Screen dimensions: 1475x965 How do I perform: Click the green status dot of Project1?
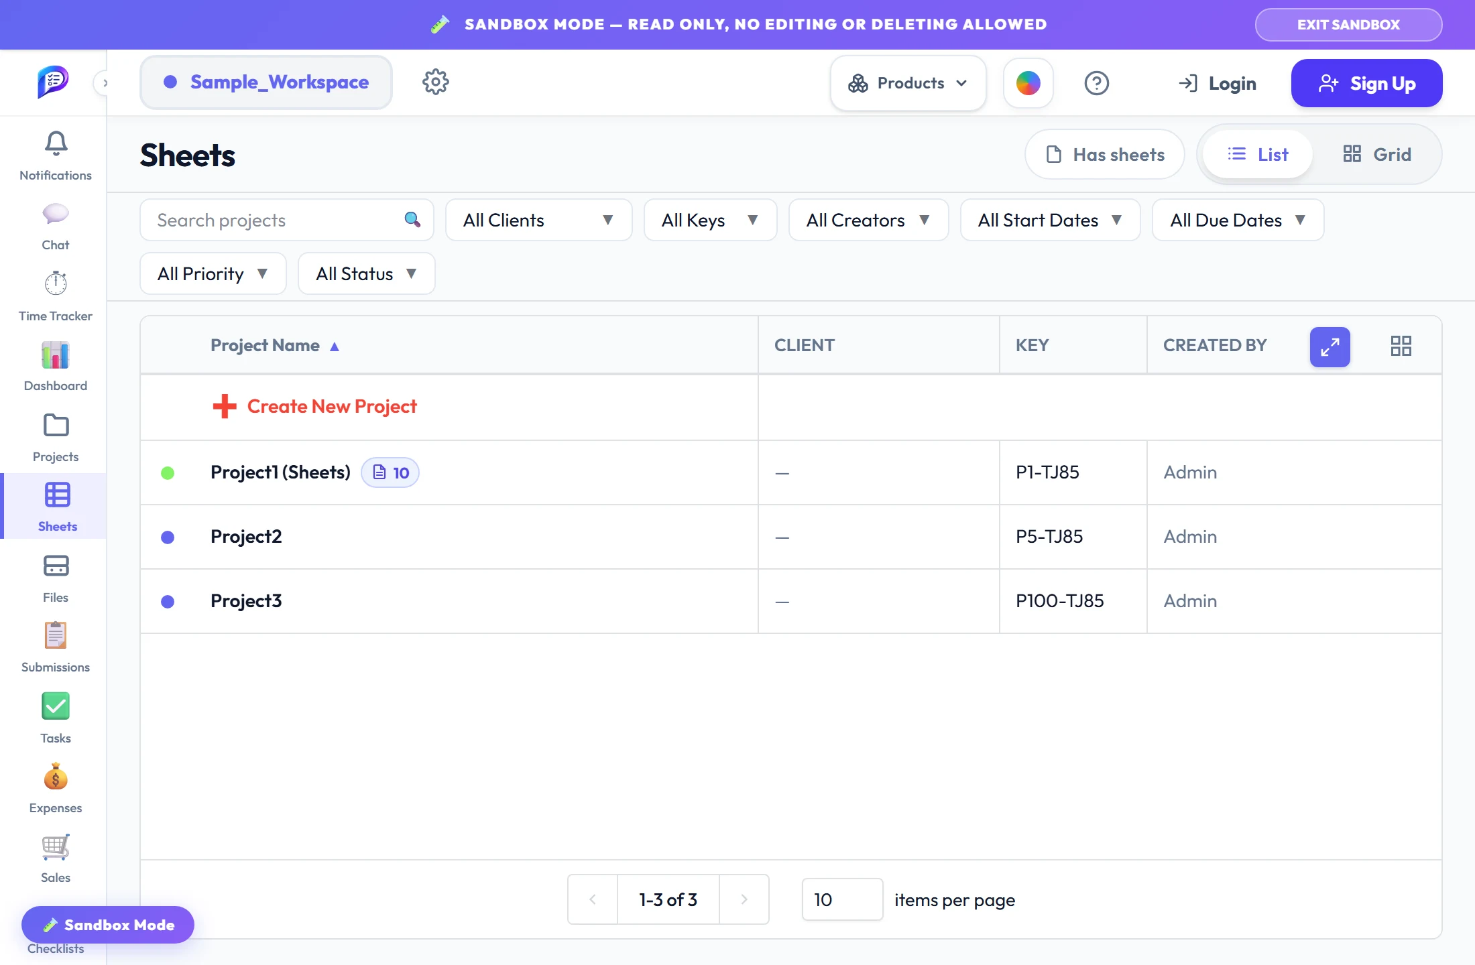click(x=168, y=473)
